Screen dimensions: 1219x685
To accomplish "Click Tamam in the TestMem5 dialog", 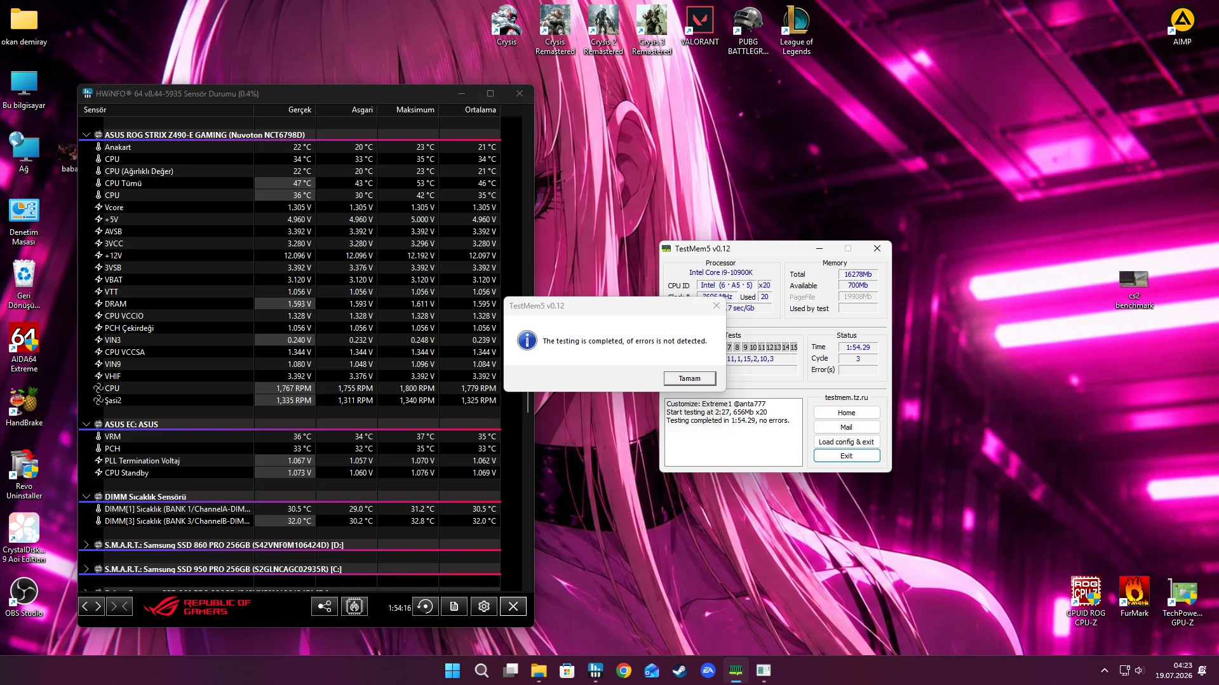I will coord(689,378).
